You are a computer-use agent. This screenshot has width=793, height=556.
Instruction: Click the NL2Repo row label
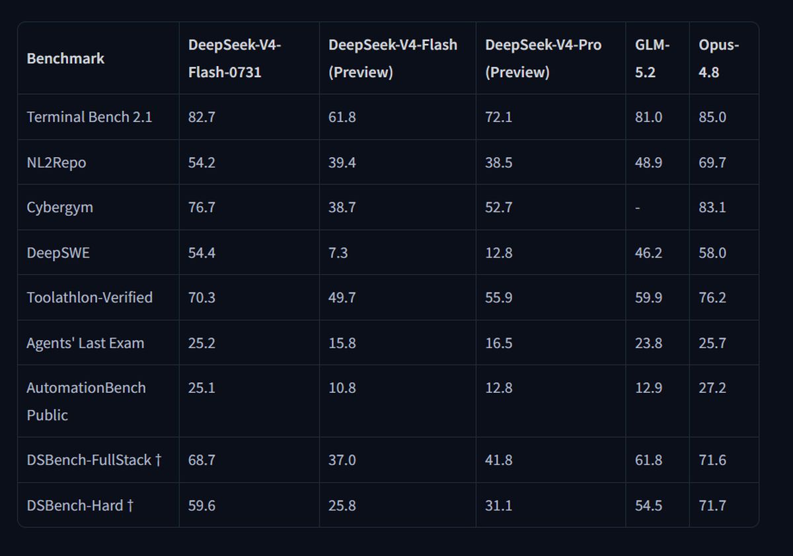(x=56, y=162)
